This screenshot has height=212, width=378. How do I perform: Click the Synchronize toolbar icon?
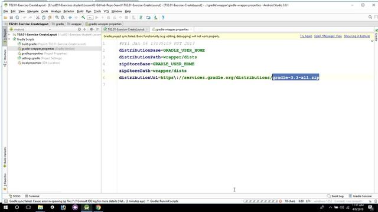coord(17,18)
